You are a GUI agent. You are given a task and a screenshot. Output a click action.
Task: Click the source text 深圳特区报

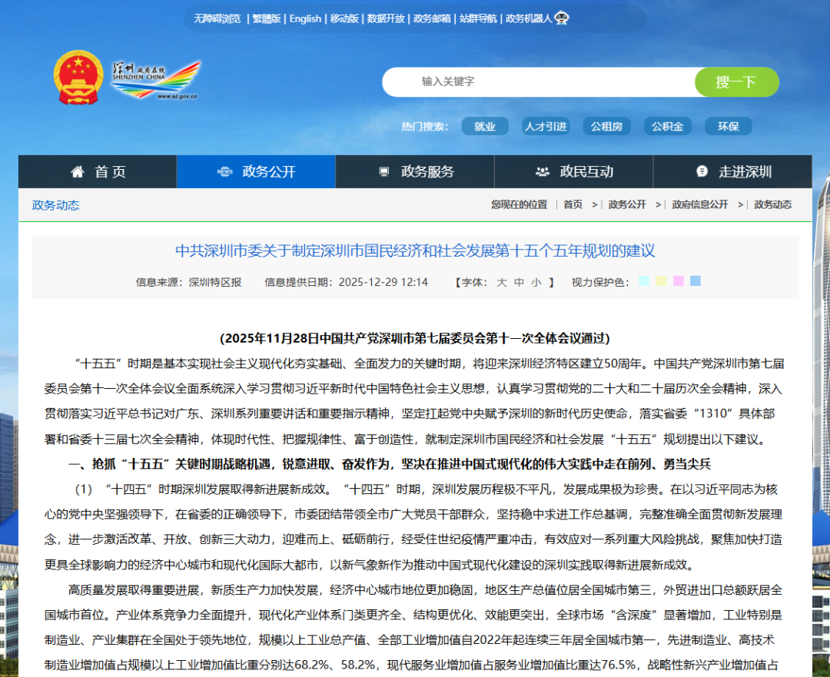click(x=215, y=282)
